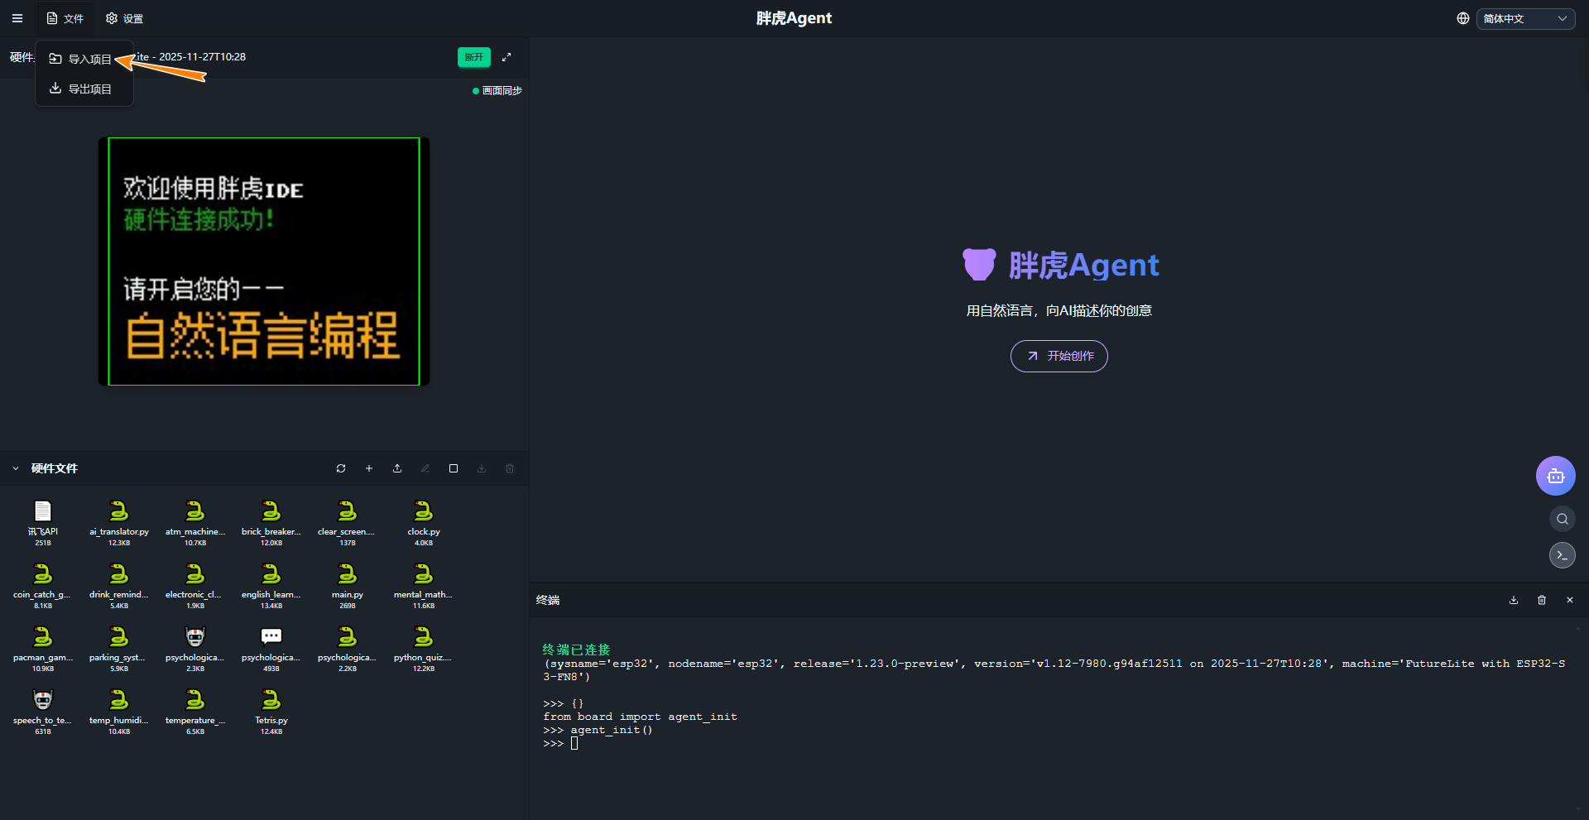
Task: Open the terminal prompt icon on right side
Action: (1562, 555)
